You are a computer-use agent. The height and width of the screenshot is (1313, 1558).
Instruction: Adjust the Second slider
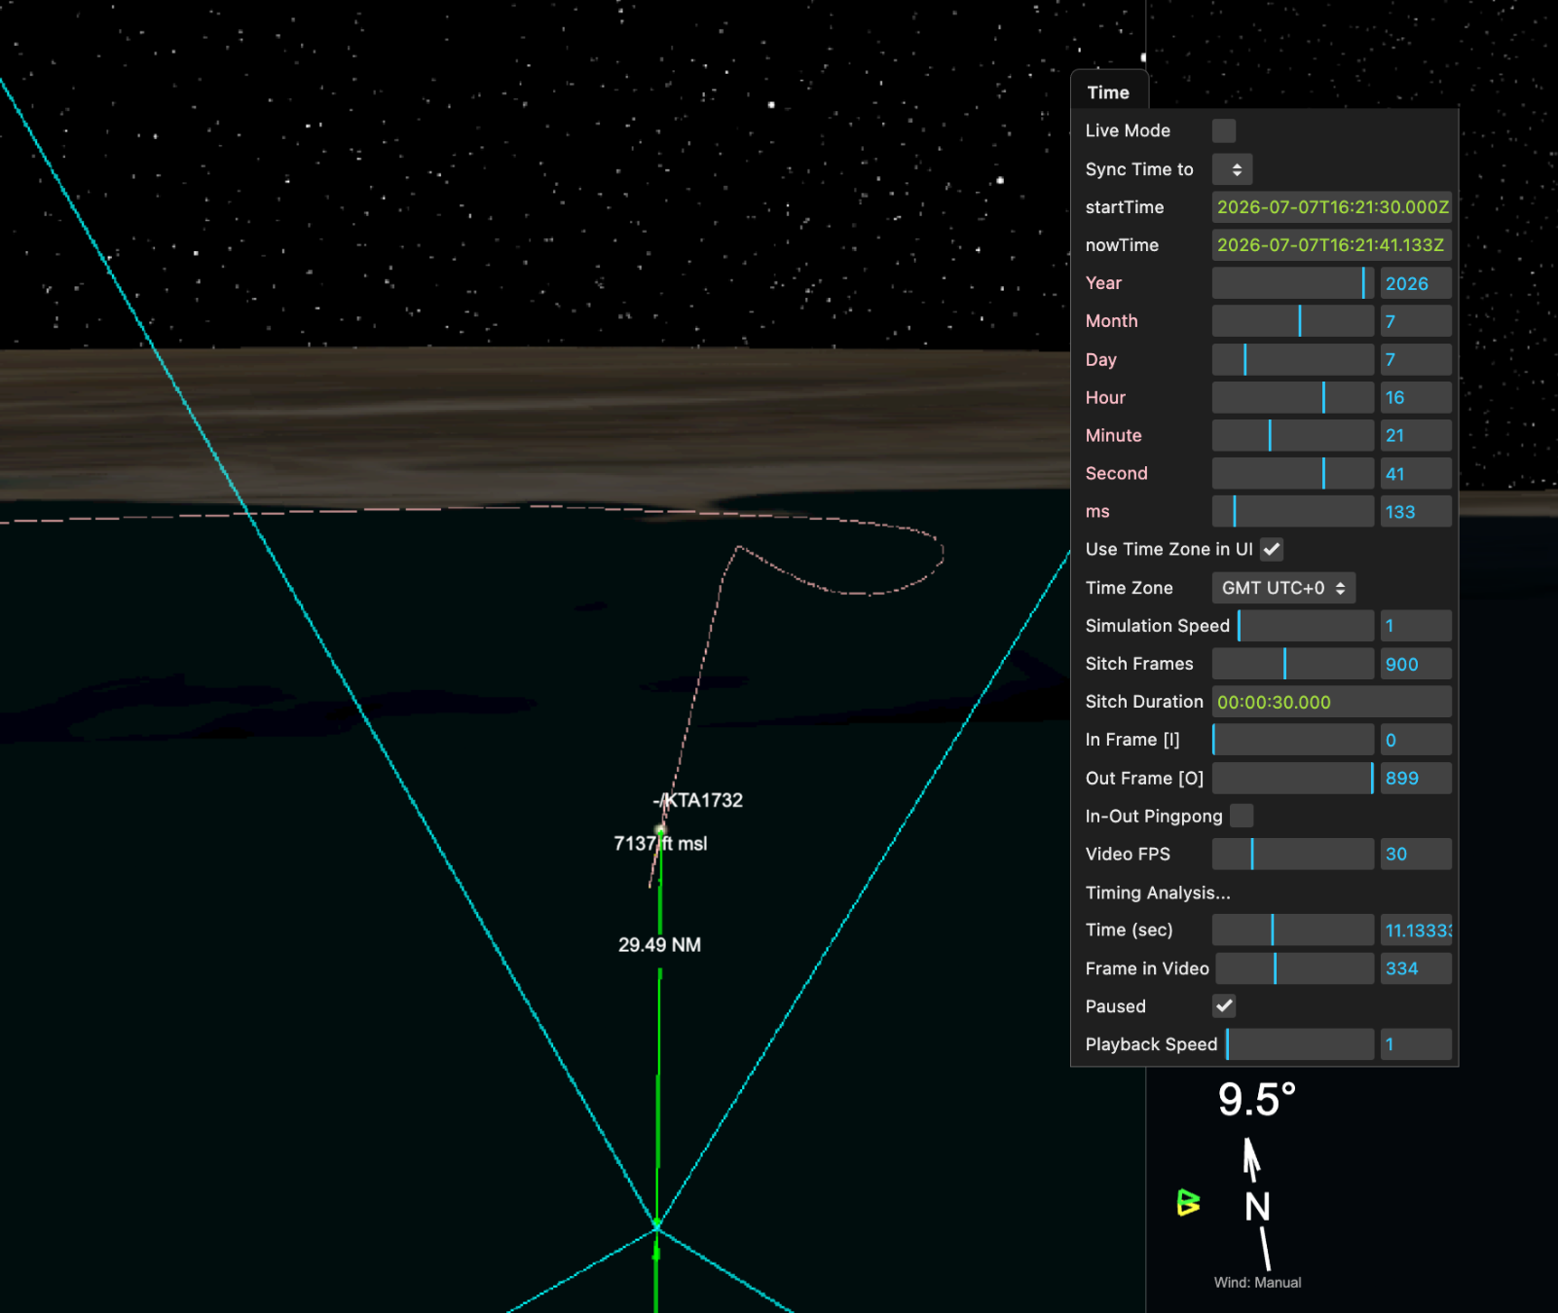pos(1293,473)
